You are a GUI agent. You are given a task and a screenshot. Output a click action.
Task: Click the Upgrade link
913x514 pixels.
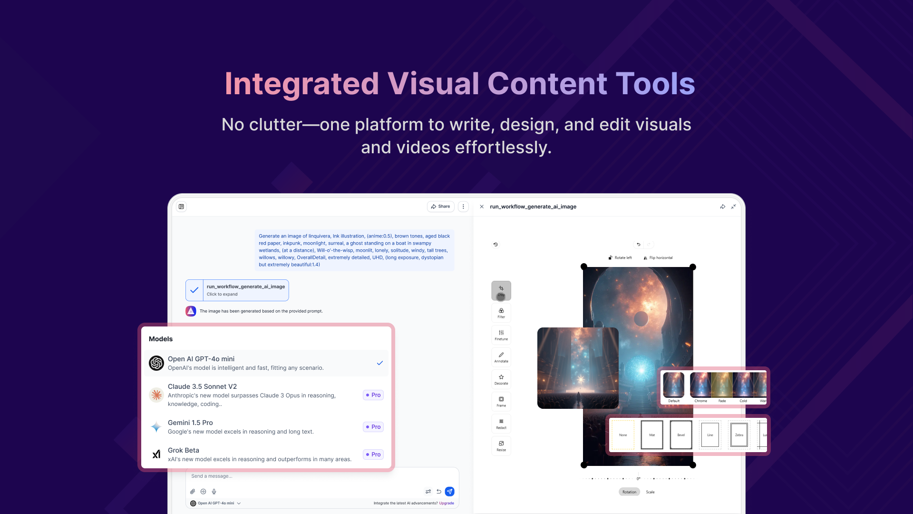point(447,503)
